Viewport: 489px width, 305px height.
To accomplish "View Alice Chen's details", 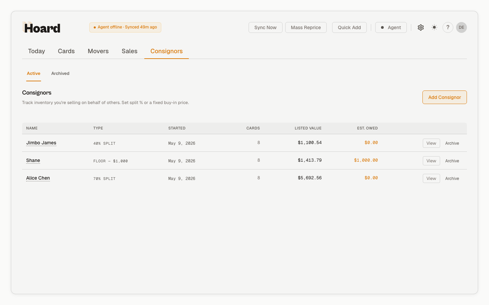I will [x=431, y=178].
